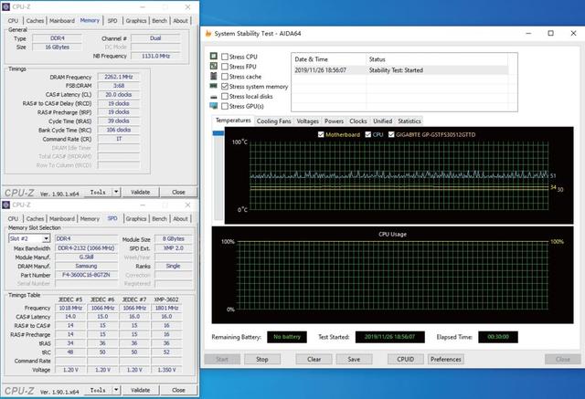Stop the AIDA64 stability test
The width and height of the screenshot is (585, 399).
pyautogui.click(x=262, y=359)
